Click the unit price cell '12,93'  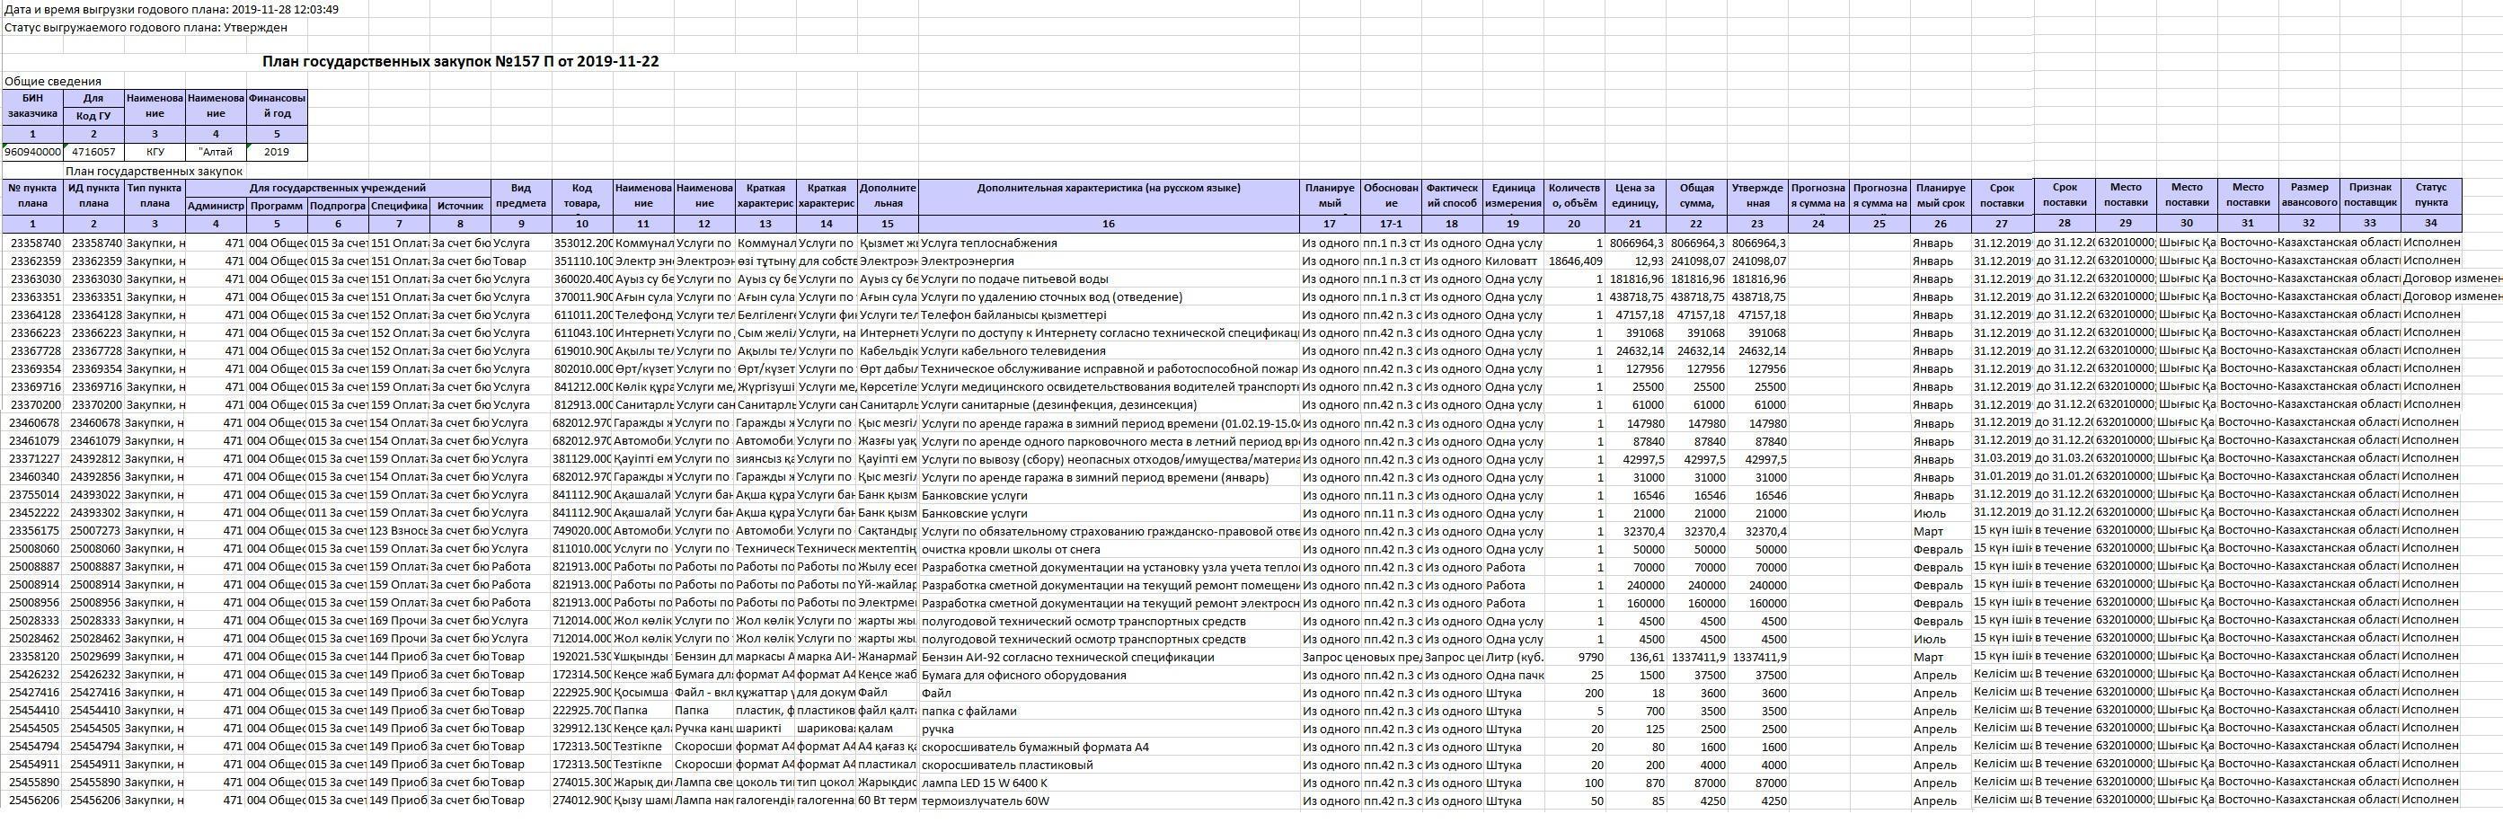tap(1635, 261)
